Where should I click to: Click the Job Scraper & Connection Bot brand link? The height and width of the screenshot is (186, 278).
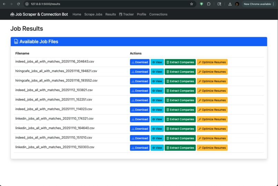coord(39,14)
